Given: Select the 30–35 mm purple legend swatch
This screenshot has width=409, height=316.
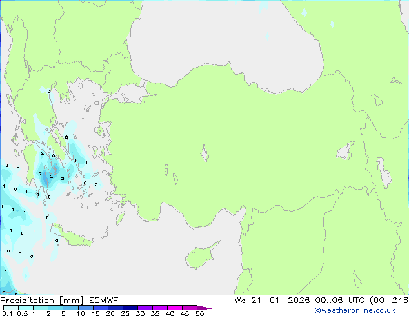Looking at the screenshot, I should point(145,308).
